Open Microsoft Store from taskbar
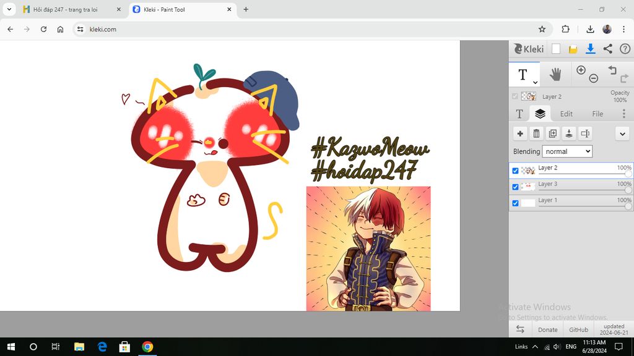 coord(124,347)
